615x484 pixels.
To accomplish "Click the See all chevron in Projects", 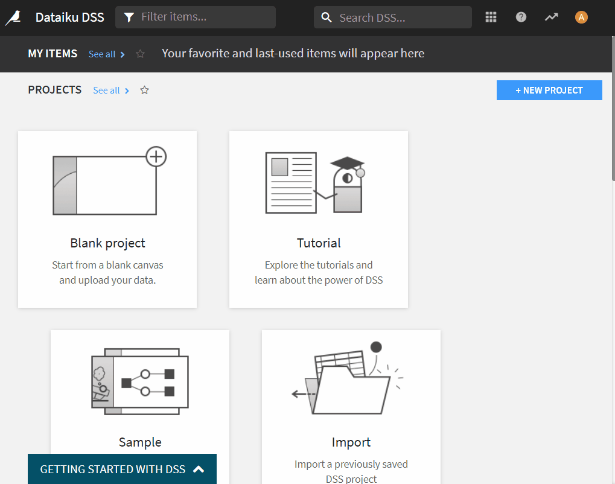I will 127,91.
